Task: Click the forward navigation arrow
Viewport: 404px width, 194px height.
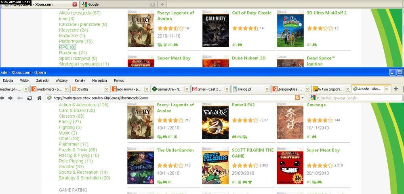Action: (x=11, y=98)
